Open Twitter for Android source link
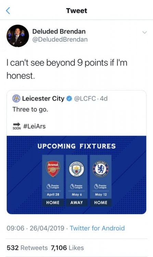The height and width of the screenshot is (257, 153). click(x=97, y=228)
